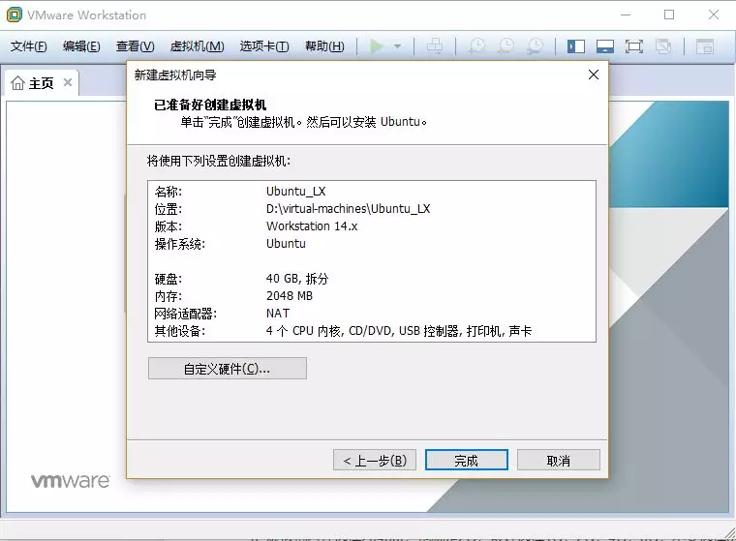Click the send Ctrl+Alt+Del toolbar icon
Screen dimensions: 736x541
coord(435,46)
